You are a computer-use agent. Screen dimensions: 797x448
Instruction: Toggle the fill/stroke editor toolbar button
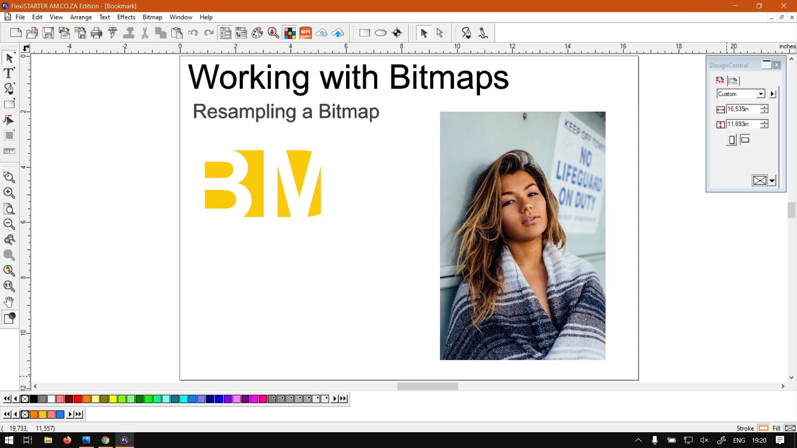click(x=241, y=33)
